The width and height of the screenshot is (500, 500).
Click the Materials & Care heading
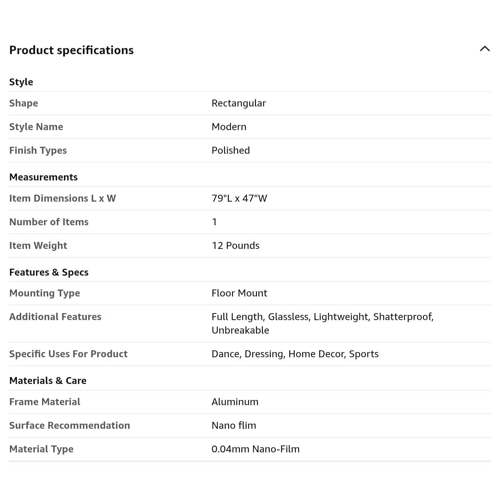coord(48,381)
